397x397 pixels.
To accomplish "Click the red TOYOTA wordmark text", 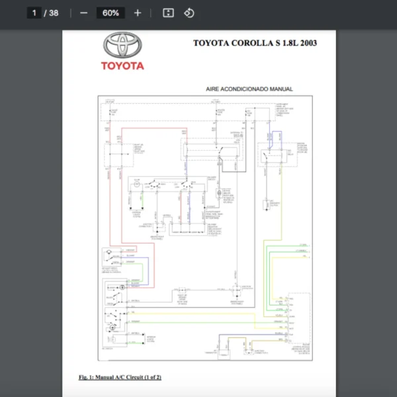I will coord(122,66).
